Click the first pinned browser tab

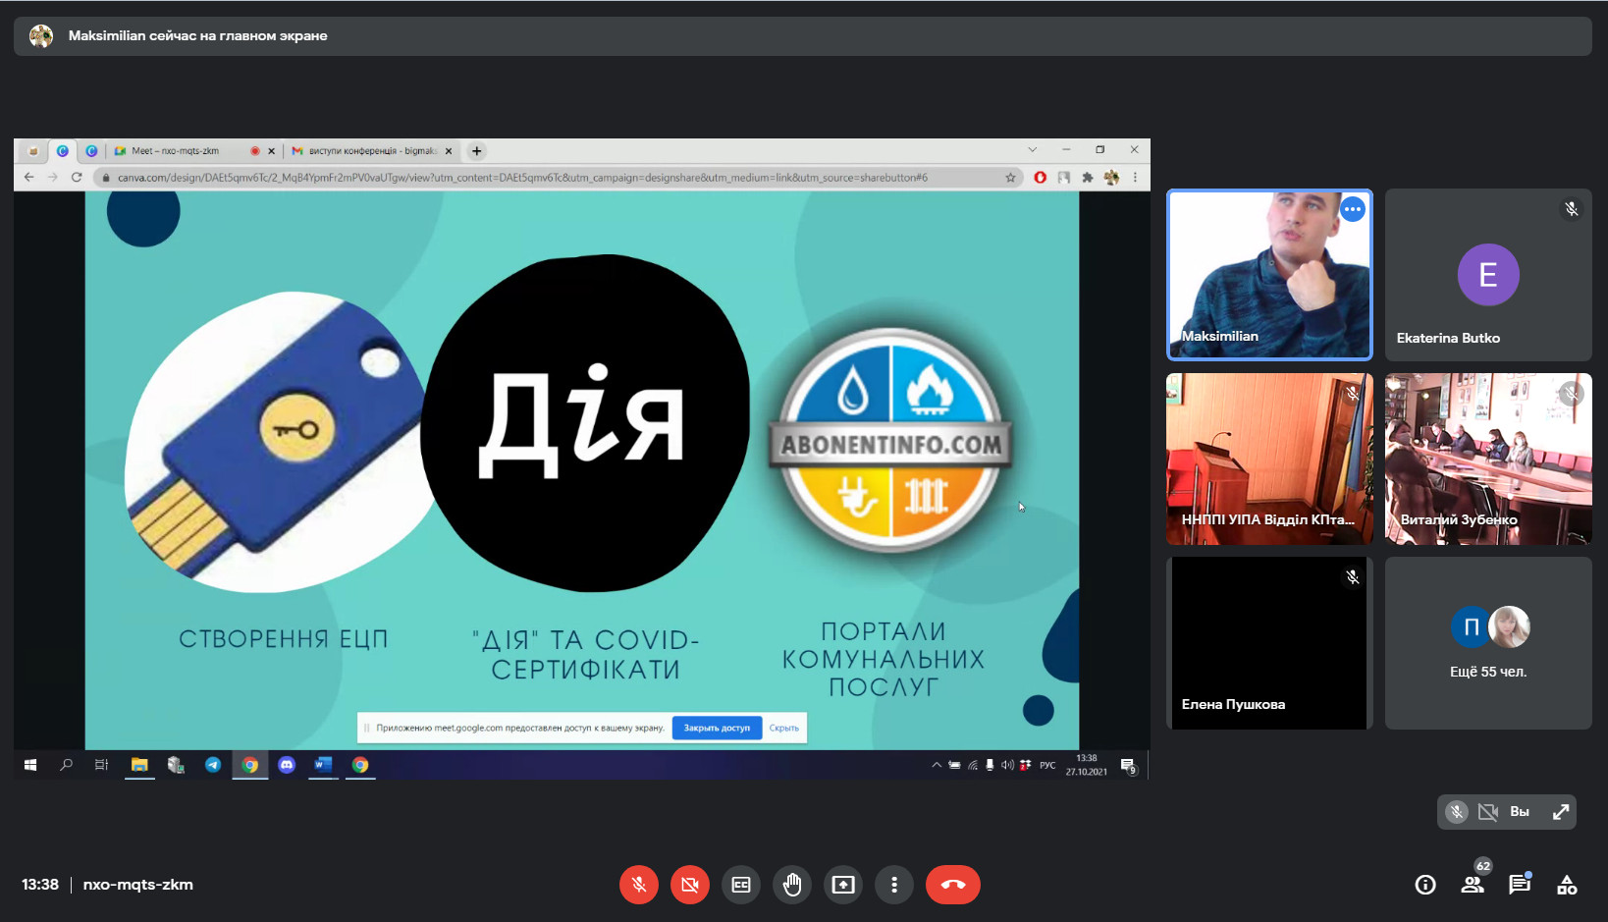(x=33, y=151)
